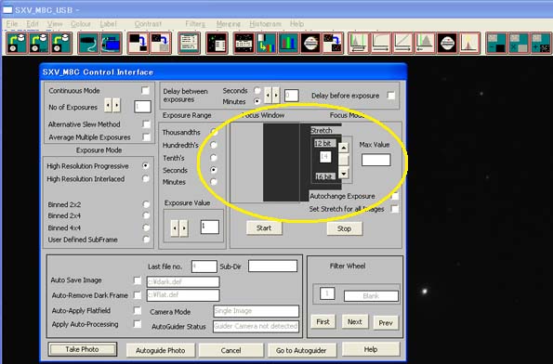Click the curved contrast stretch icon
The image size is (553, 364).
[381, 43]
